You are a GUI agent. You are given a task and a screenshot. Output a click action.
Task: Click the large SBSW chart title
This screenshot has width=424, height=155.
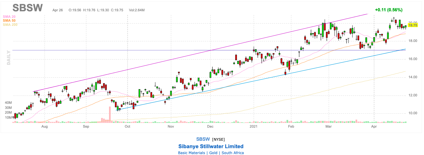tap(27, 8)
